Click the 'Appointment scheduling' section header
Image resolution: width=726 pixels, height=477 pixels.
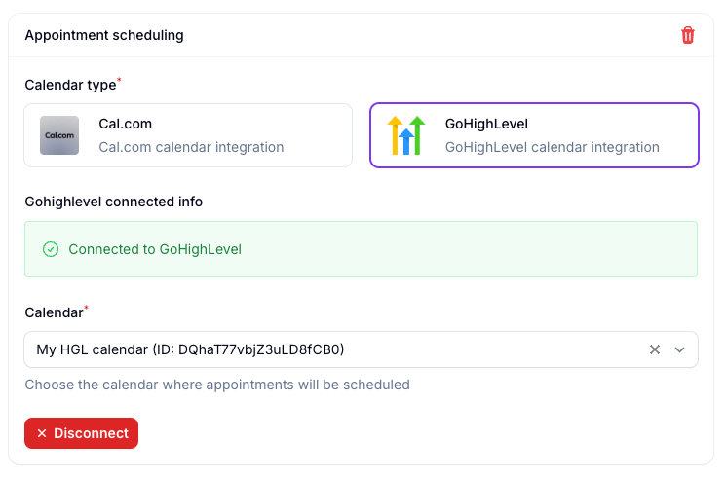[104, 35]
